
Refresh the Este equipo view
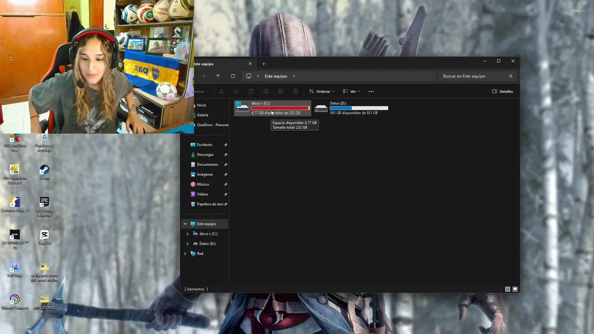coord(233,76)
